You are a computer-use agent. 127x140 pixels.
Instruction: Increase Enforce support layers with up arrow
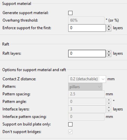click(x=109, y=26)
